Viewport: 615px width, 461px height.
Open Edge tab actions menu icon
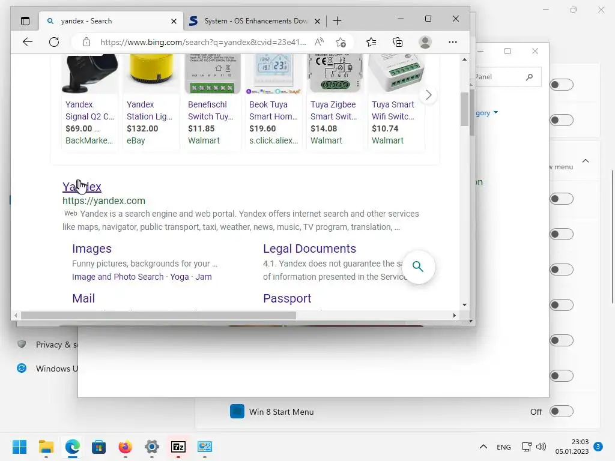[x=25, y=21]
